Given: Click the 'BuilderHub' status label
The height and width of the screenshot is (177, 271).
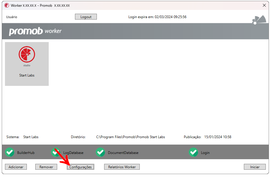Looking at the screenshot, I should pos(26,153).
